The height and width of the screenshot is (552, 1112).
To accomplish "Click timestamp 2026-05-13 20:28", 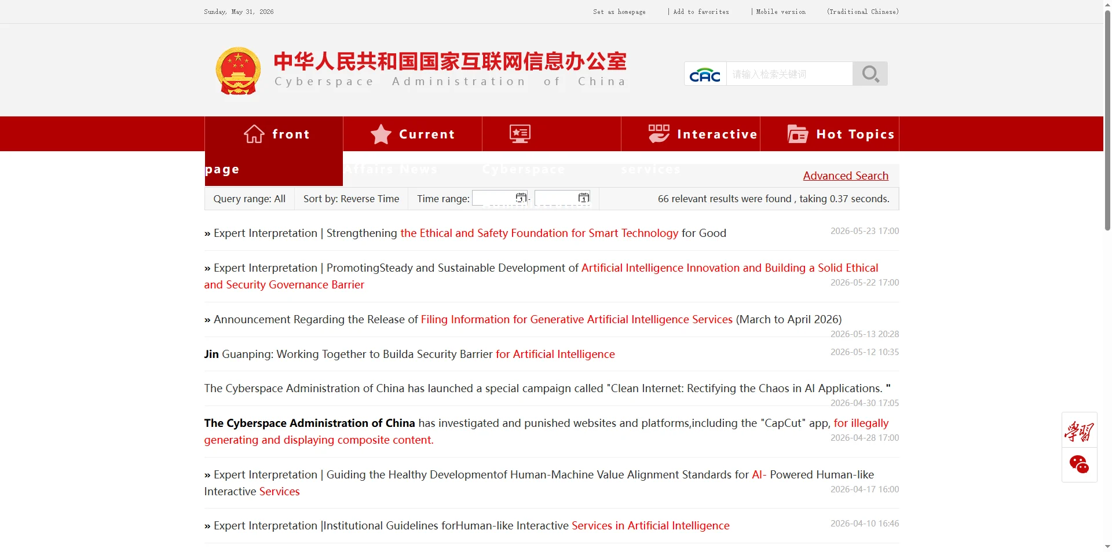I will coord(865,334).
